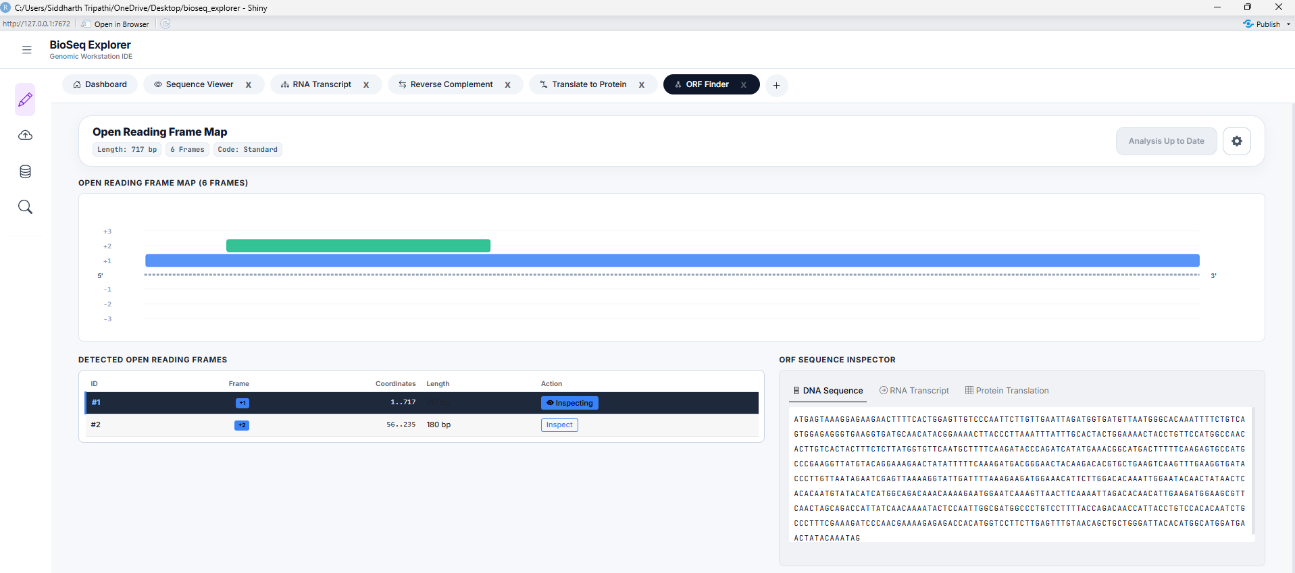Click the Publish button
1295x573 pixels.
tap(1262, 24)
